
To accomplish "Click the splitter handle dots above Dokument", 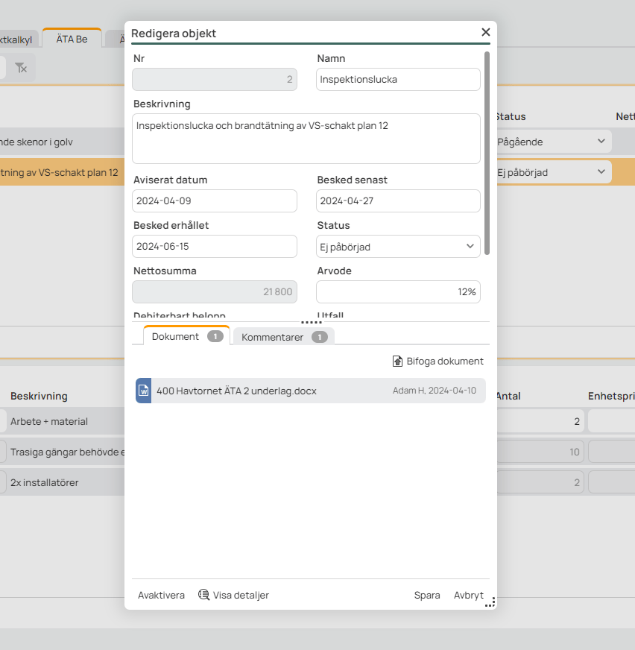I will point(311,322).
